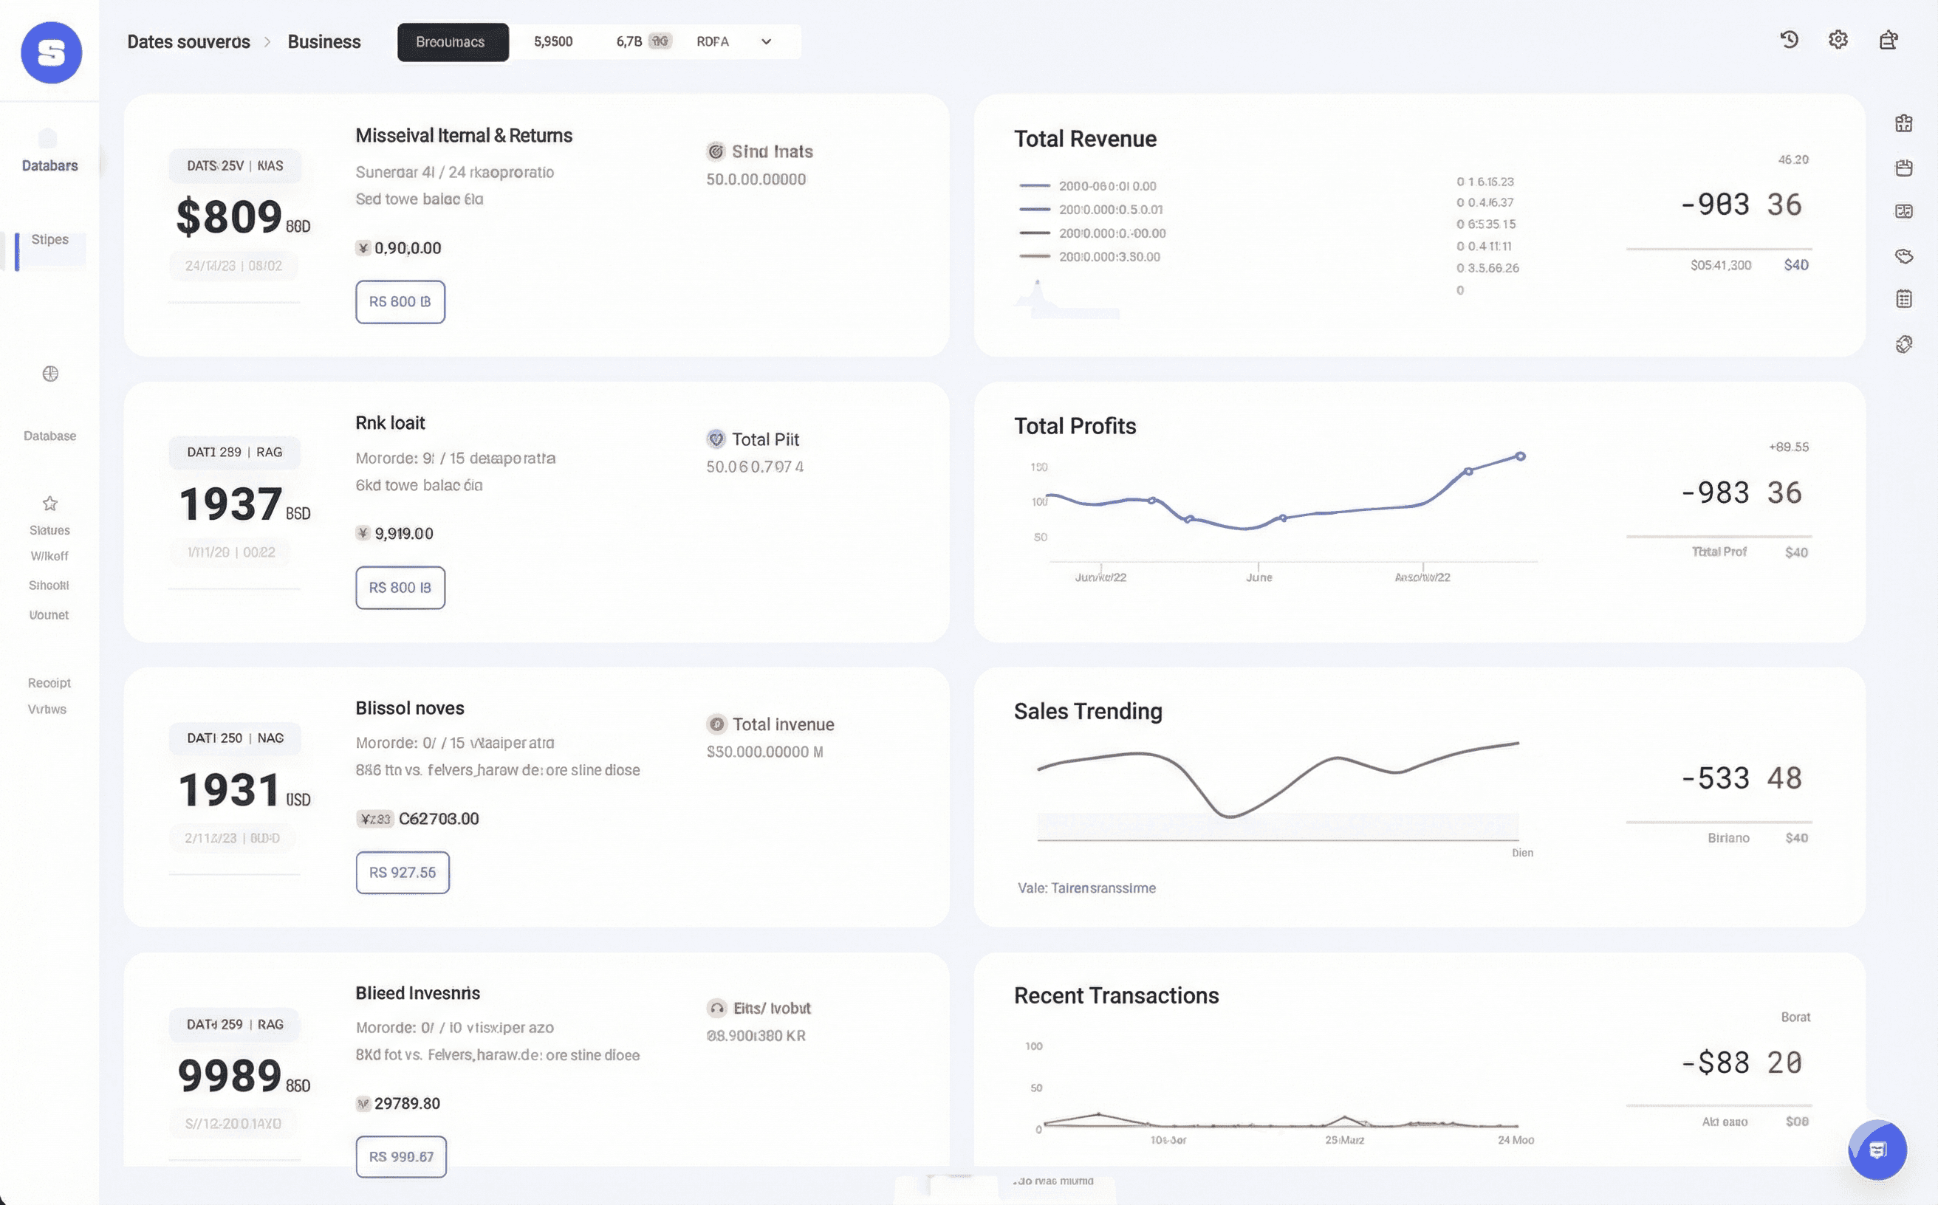Click Business breadcrumb link

[x=323, y=41]
